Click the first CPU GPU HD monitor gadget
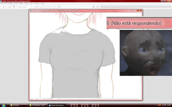Viewport: 172px width, 107px height. (x=74, y=105)
